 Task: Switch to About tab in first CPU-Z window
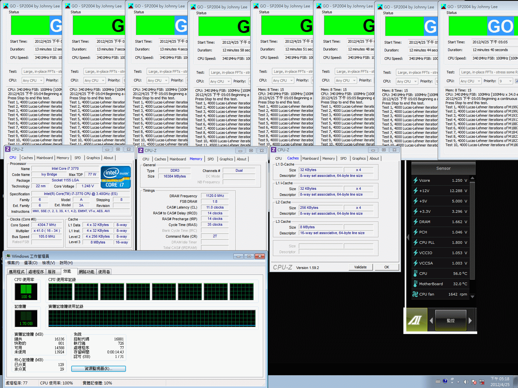(x=108, y=158)
